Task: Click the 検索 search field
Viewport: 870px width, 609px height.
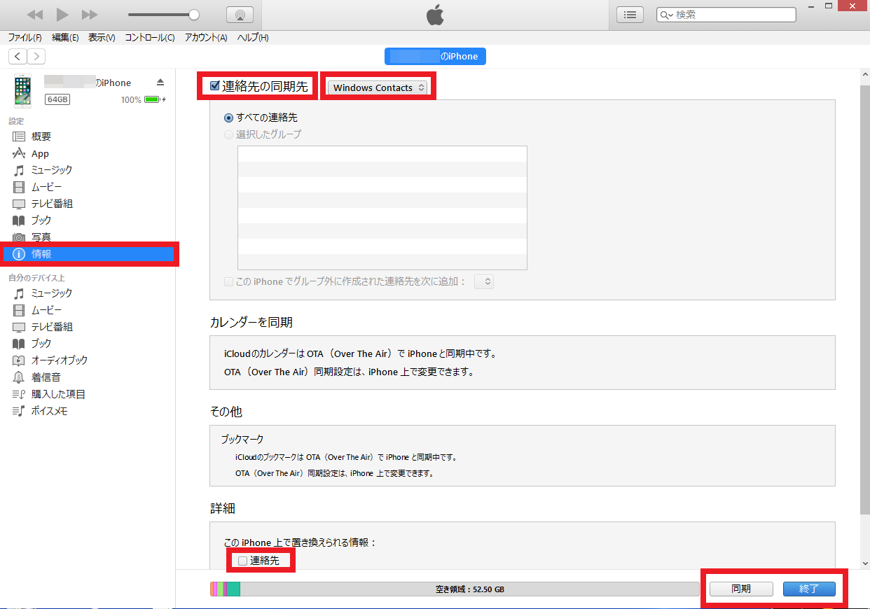Action: (x=726, y=15)
